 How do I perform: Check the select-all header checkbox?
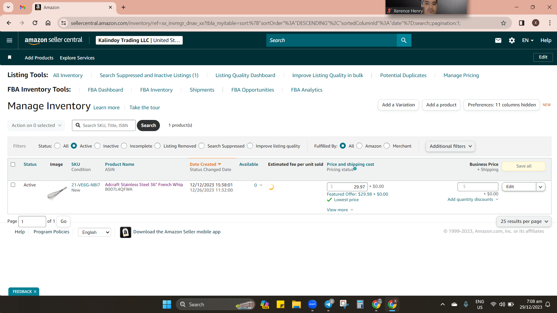[x=13, y=164]
